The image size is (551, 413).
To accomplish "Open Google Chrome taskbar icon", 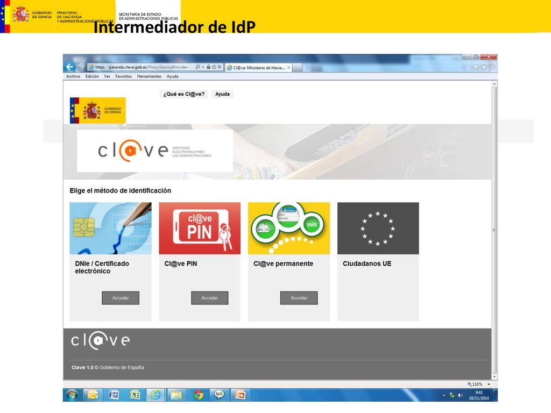I will click(x=198, y=395).
